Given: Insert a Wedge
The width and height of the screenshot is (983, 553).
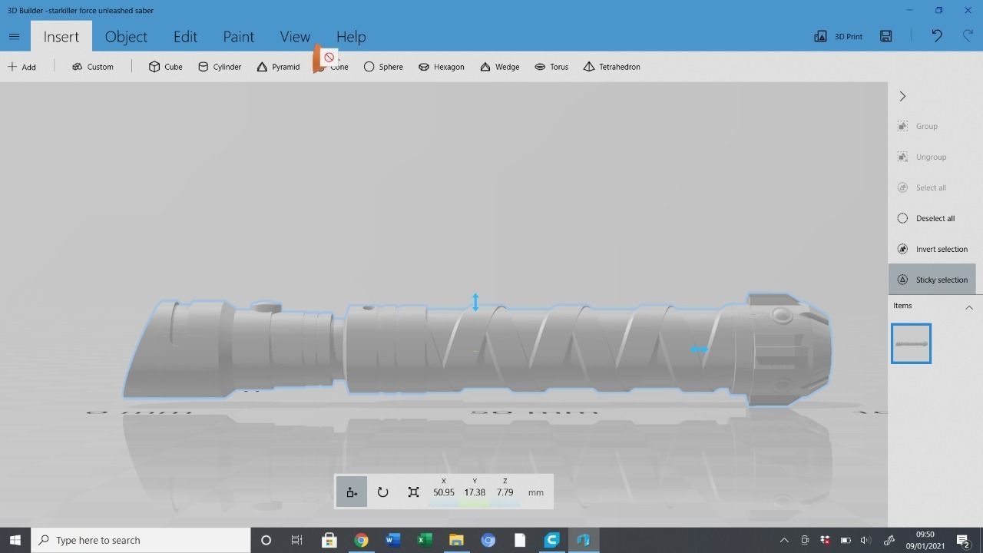Looking at the screenshot, I should (499, 67).
